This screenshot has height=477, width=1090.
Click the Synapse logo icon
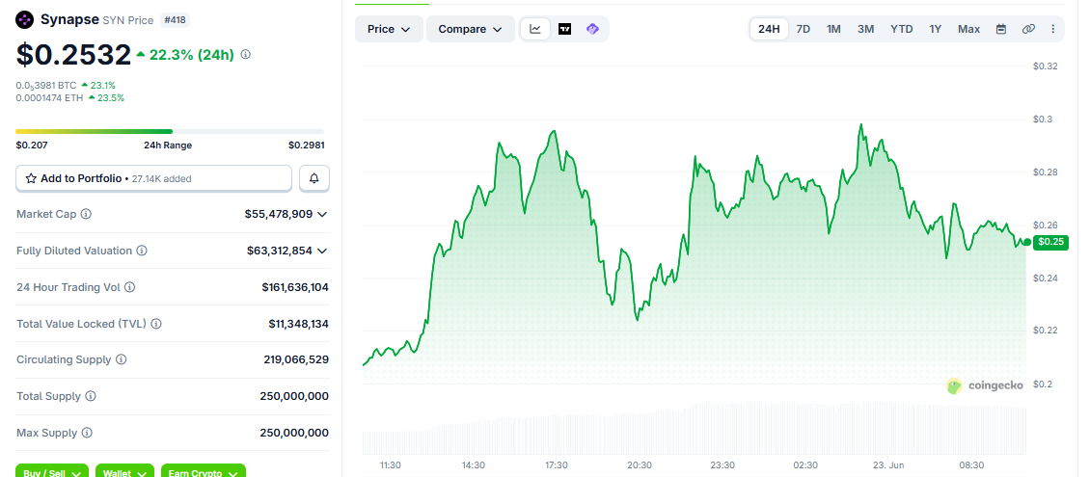click(x=25, y=19)
